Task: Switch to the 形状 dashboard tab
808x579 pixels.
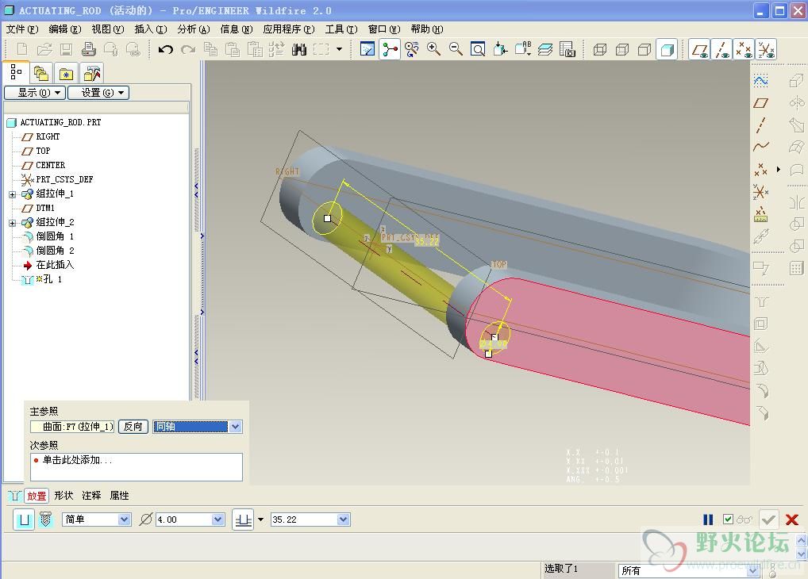Action: (x=63, y=496)
